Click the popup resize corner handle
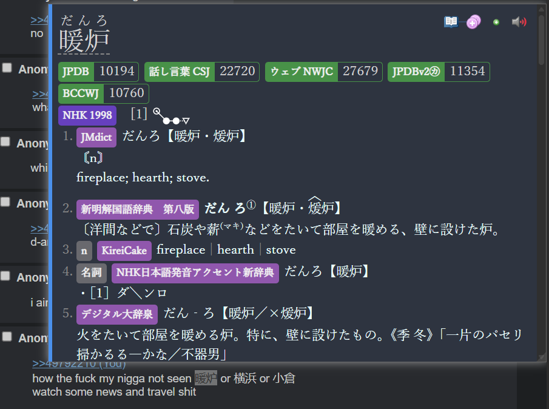The image size is (549, 409). [542, 357]
